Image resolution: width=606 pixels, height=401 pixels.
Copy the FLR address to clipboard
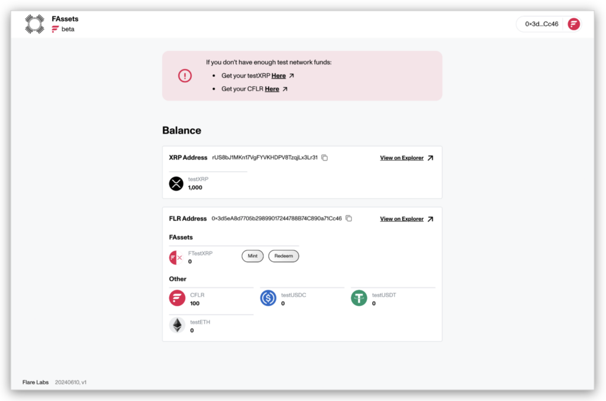pos(349,219)
